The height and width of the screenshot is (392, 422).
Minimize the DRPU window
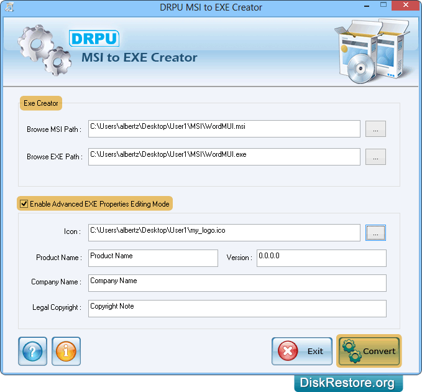coord(367,6)
